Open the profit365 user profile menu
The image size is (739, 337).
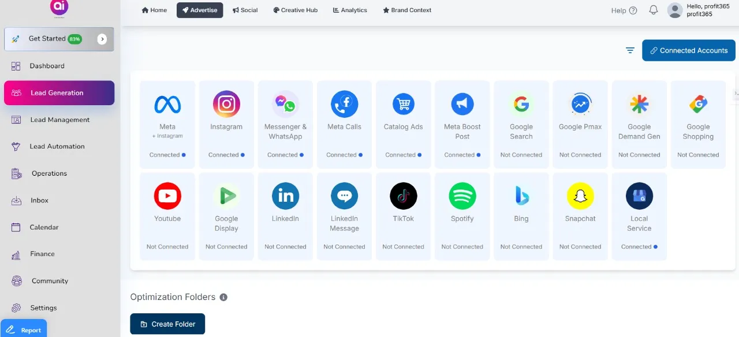699,10
